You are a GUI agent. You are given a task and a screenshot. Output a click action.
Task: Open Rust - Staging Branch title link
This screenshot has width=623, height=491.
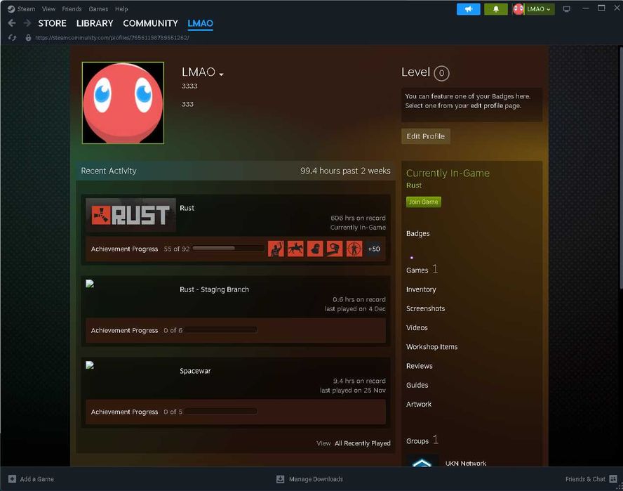coord(214,289)
